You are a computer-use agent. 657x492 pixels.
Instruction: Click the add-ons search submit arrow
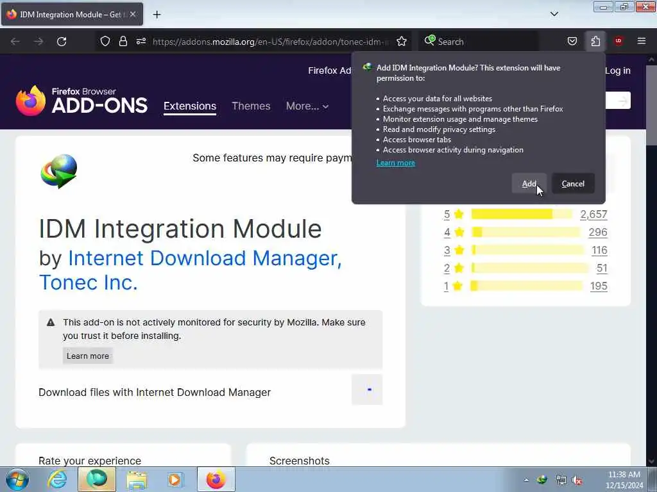tap(622, 101)
